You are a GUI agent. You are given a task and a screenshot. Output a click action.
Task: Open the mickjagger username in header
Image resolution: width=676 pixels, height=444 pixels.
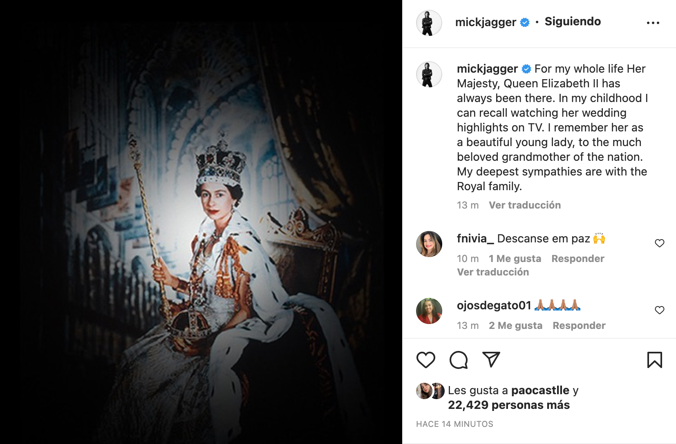[486, 22]
